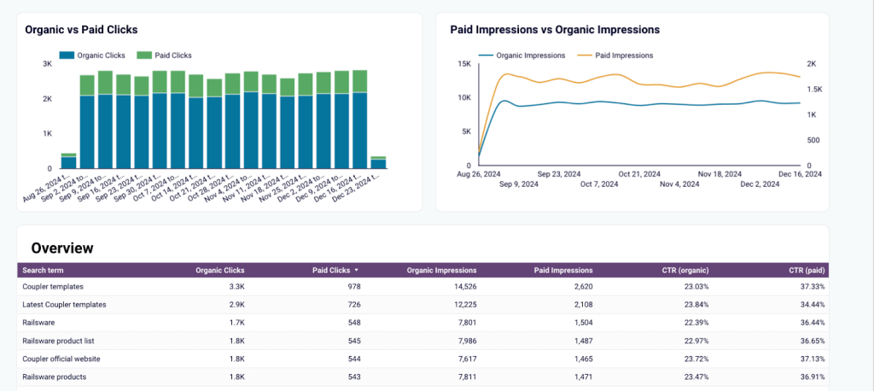Click the '22.39%' organic CTR value
This screenshot has width=874, height=391.
(697, 323)
